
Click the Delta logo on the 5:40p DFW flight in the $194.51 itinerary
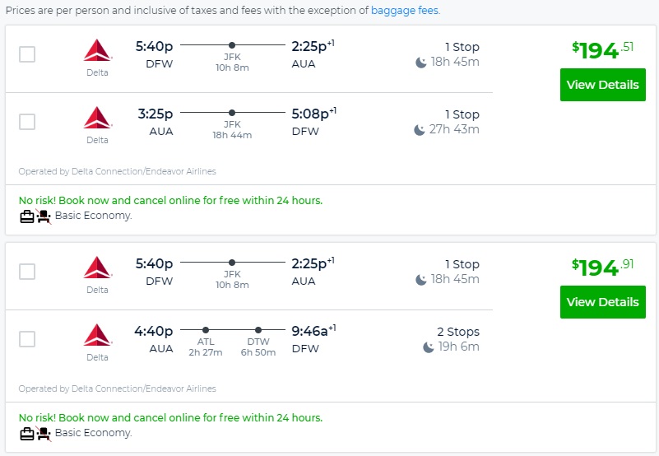pos(97,50)
